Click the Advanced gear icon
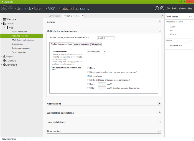 coord(4,65)
